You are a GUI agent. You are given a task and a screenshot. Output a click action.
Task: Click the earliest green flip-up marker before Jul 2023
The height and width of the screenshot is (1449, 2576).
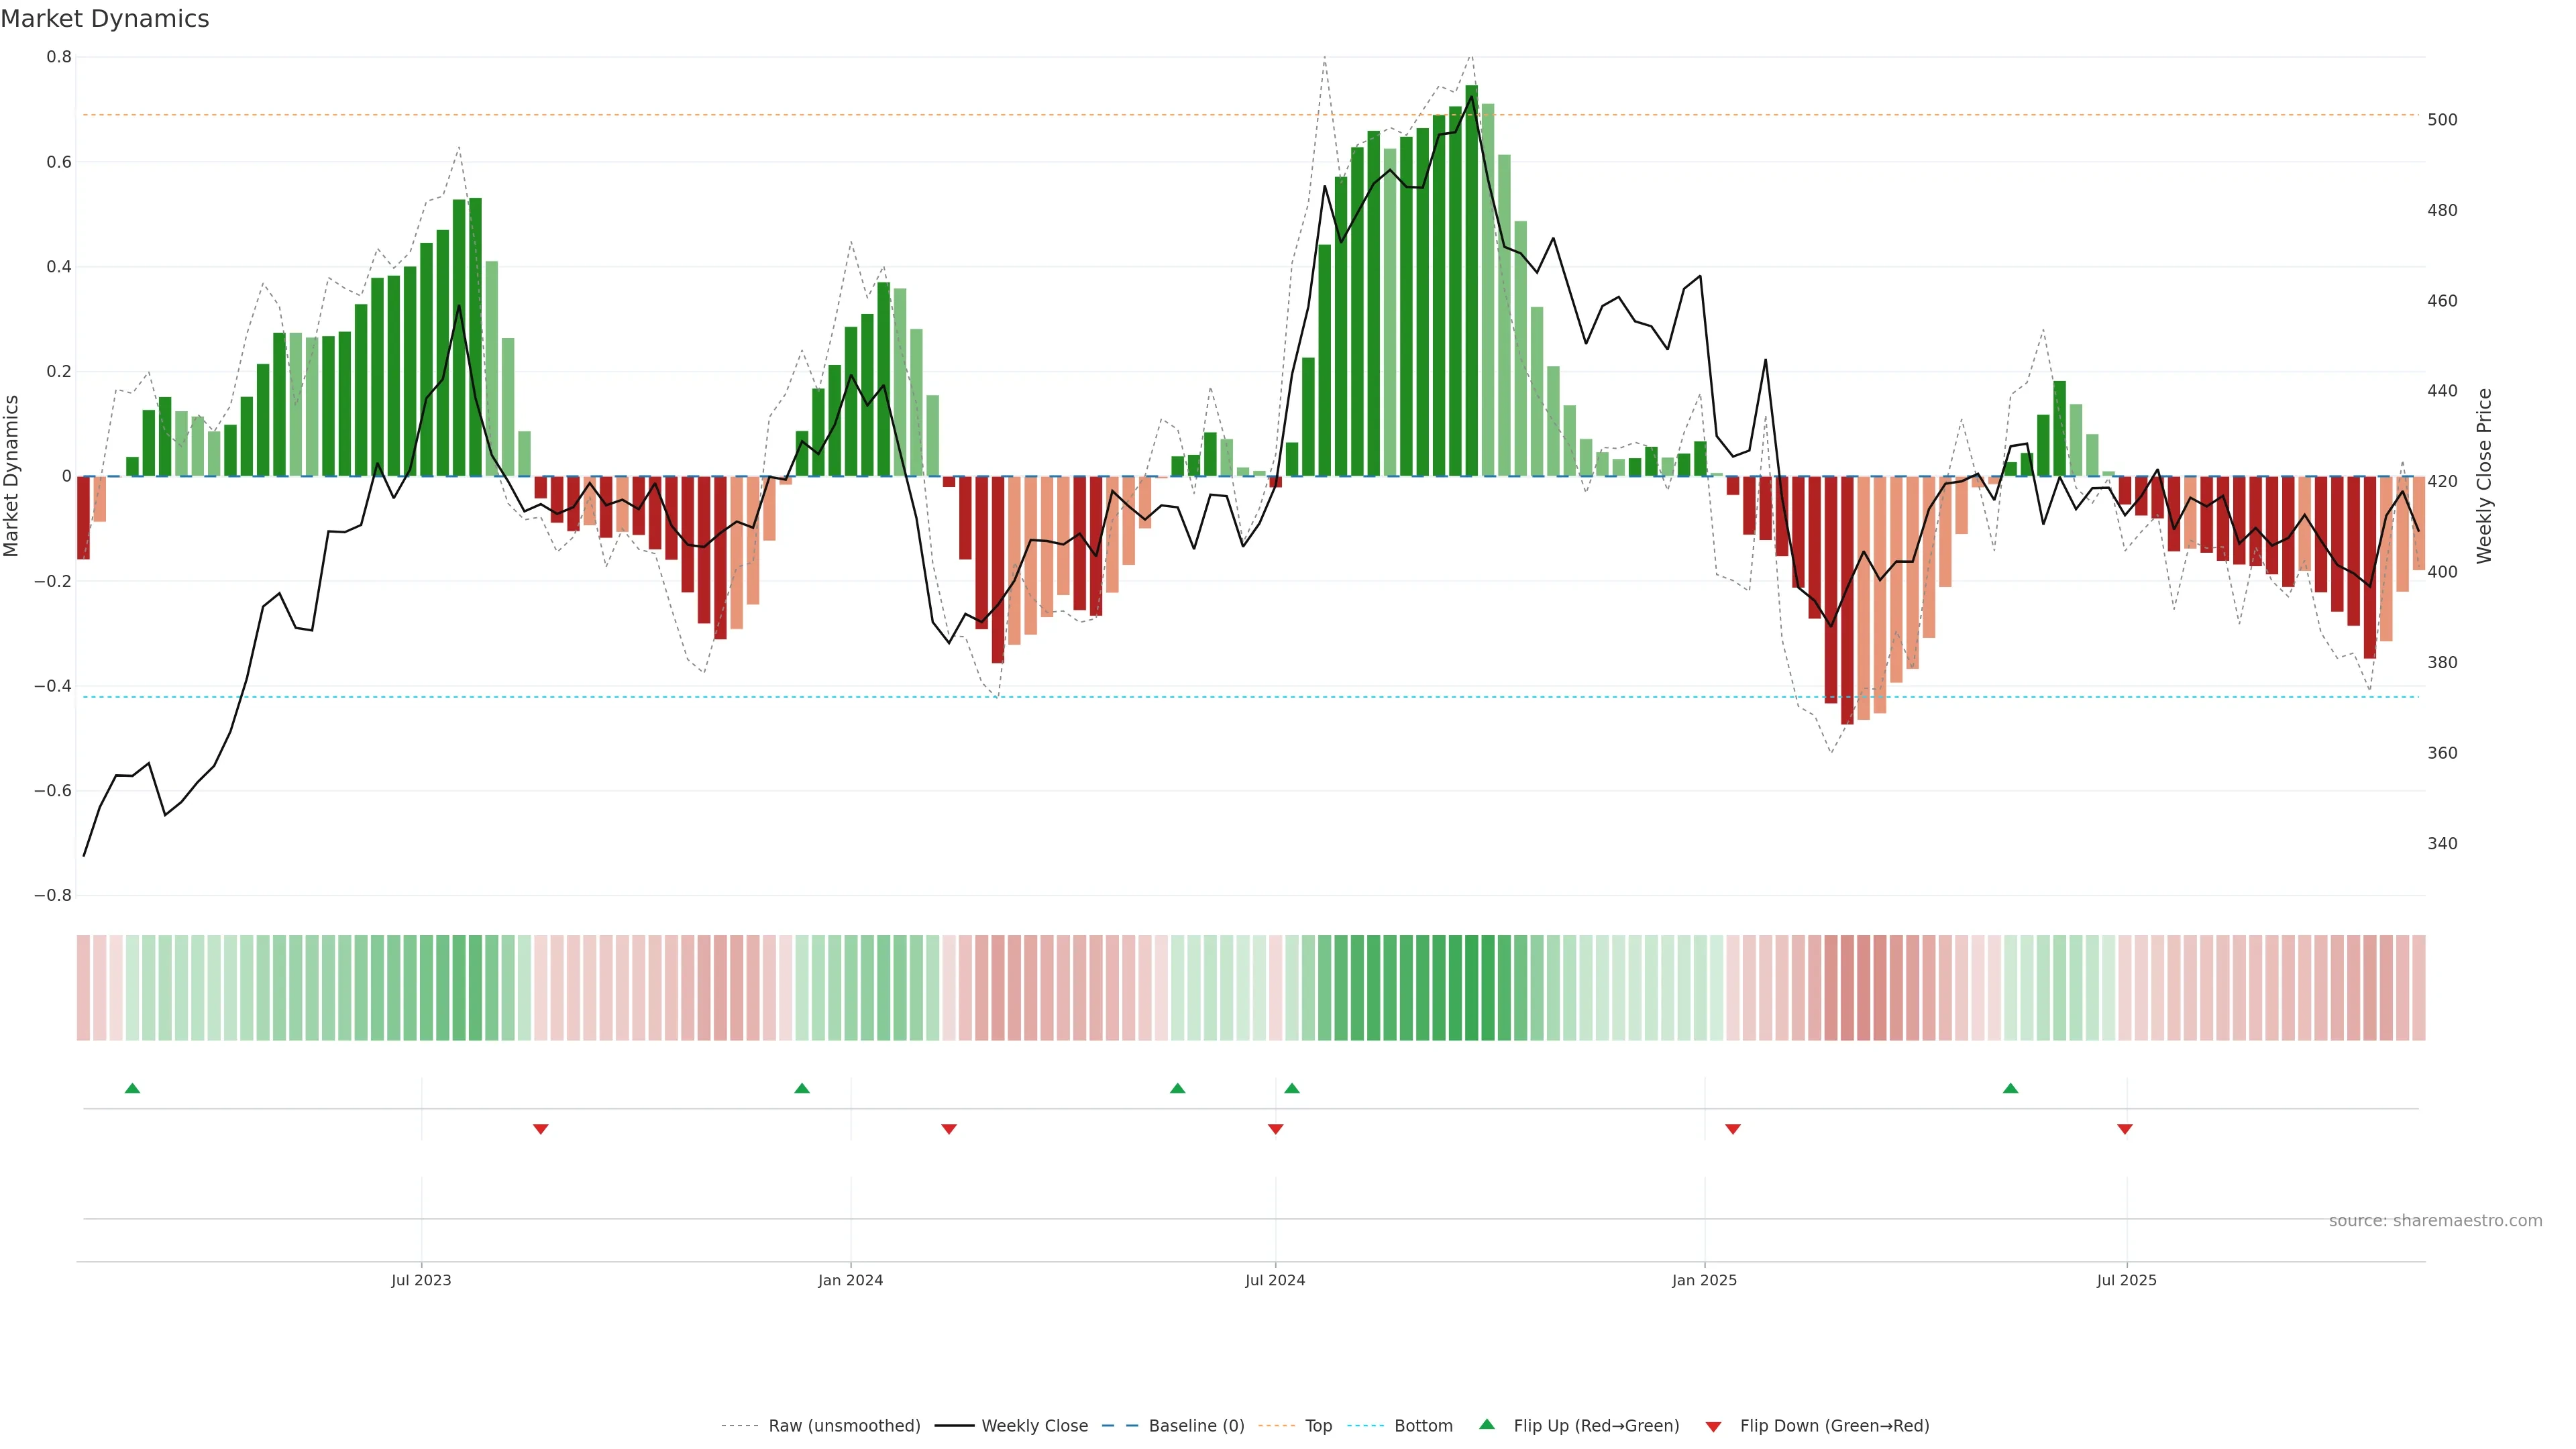132,1088
